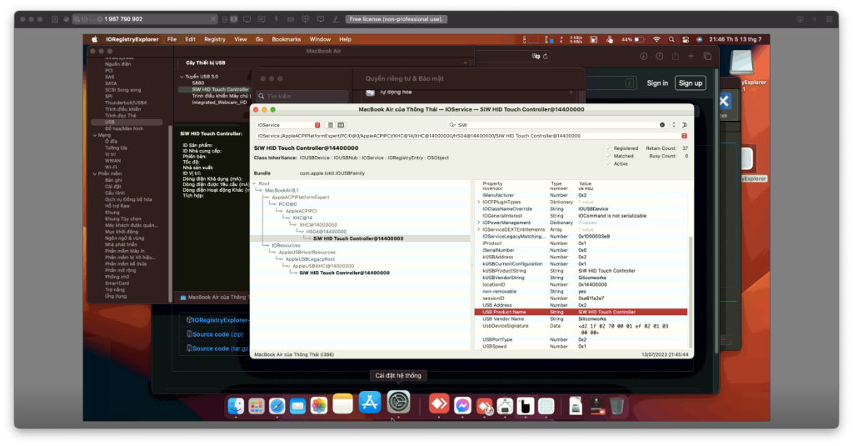Open the Bookmarks menu
This screenshot has height=446, width=853.
click(x=287, y=39)
